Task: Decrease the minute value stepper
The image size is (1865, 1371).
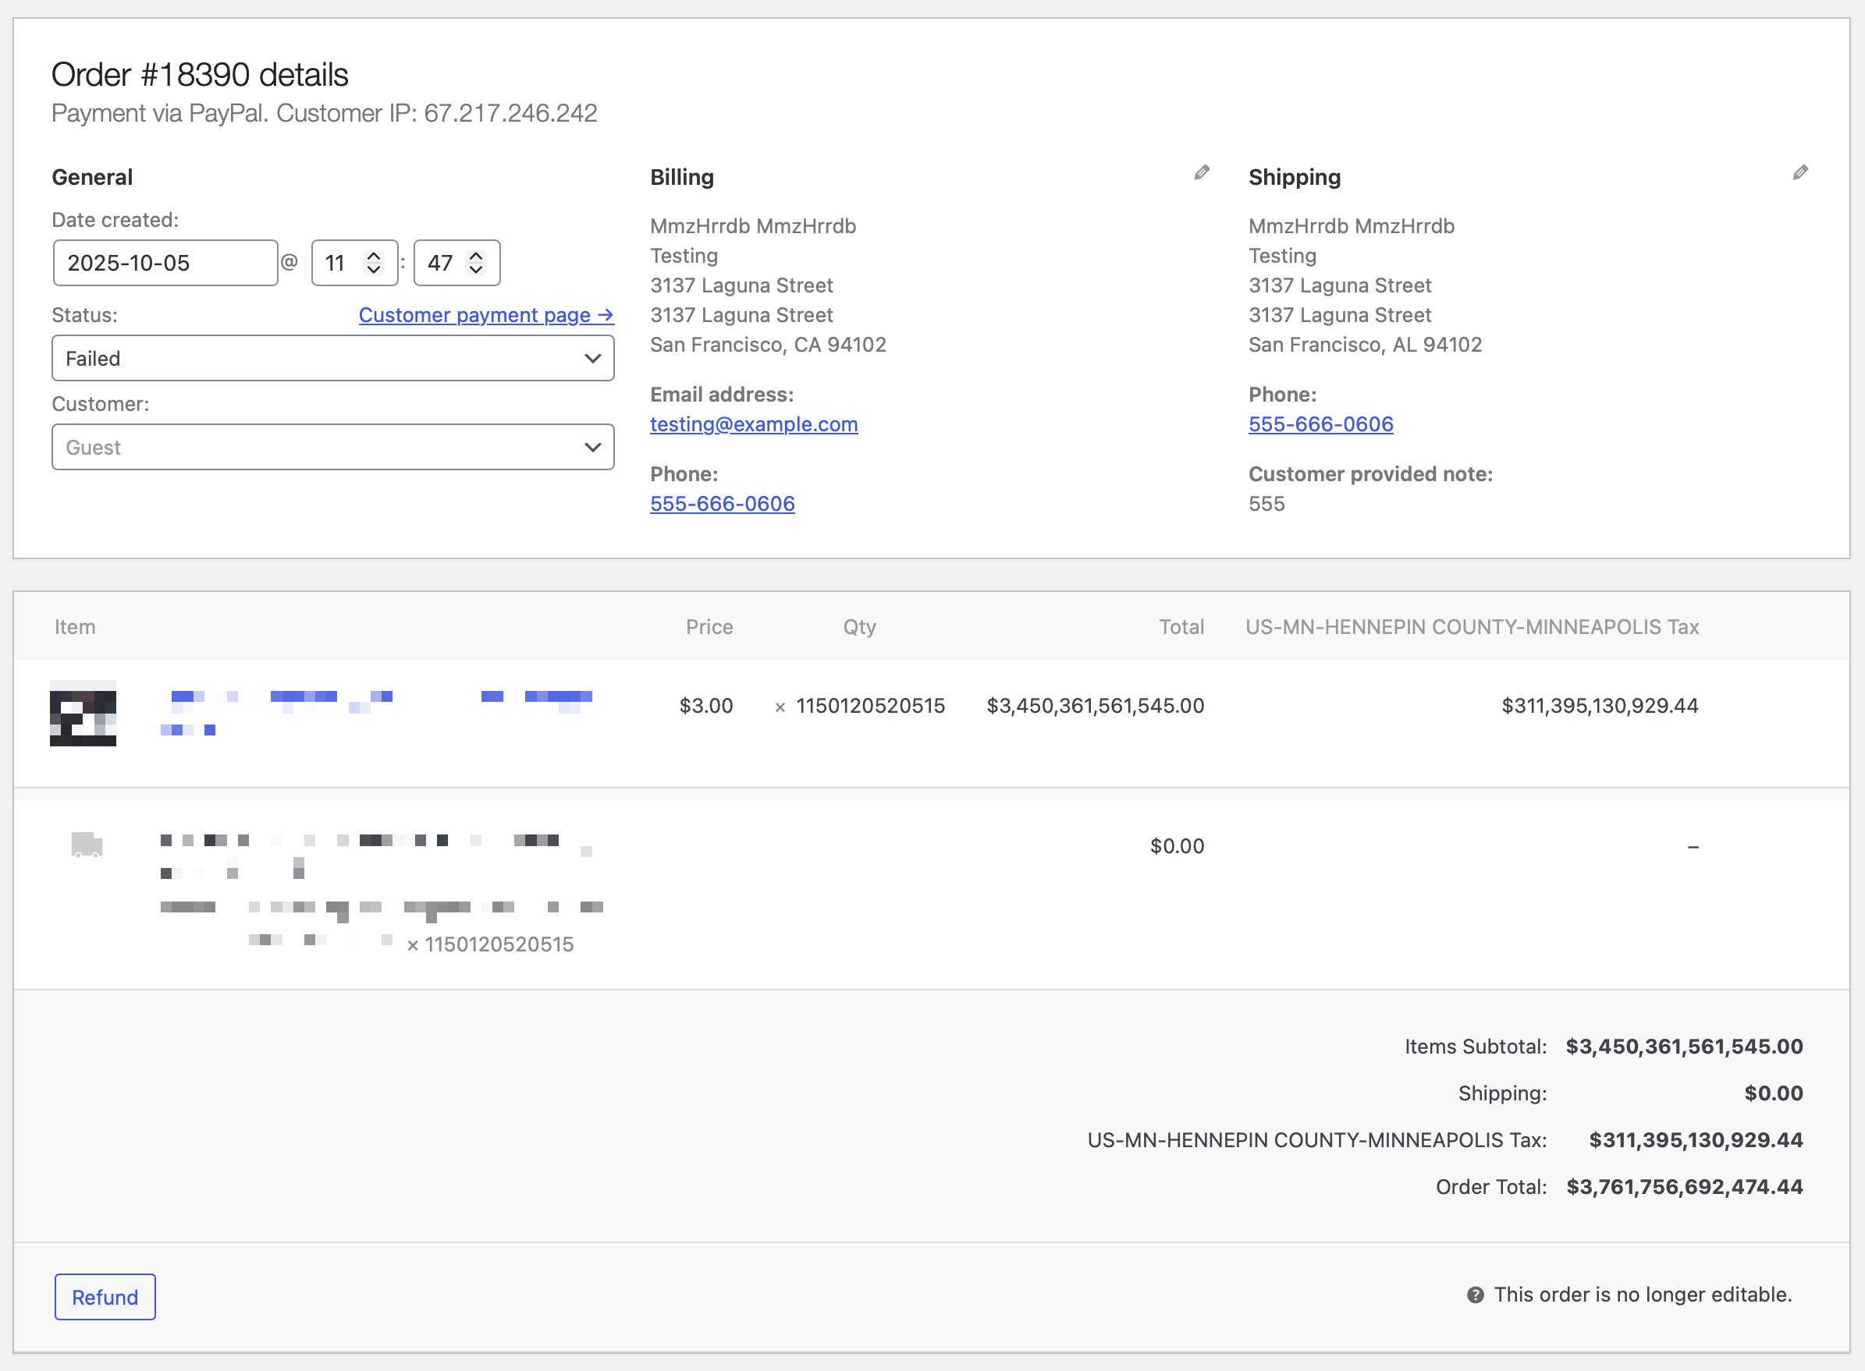Action: click(476, 271)
